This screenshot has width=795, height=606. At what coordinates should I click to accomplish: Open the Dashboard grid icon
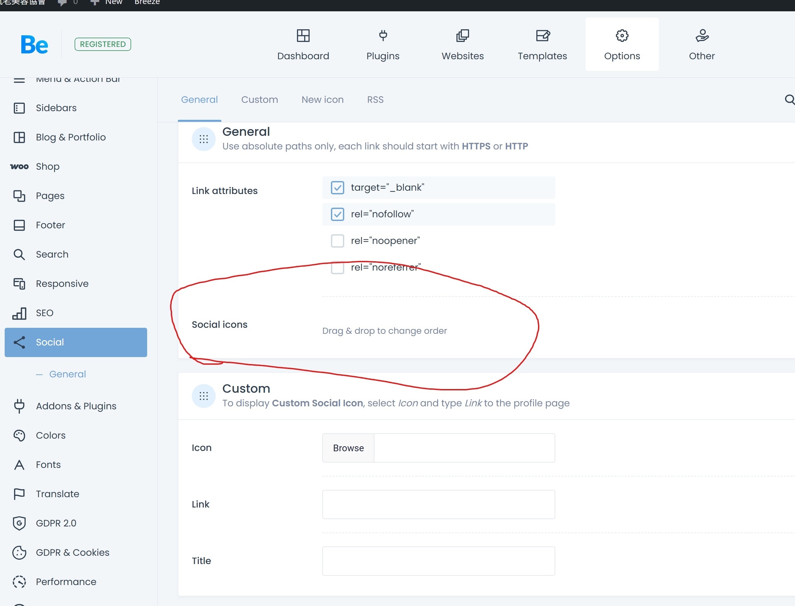pyautogui.click(x=303, y=36)
